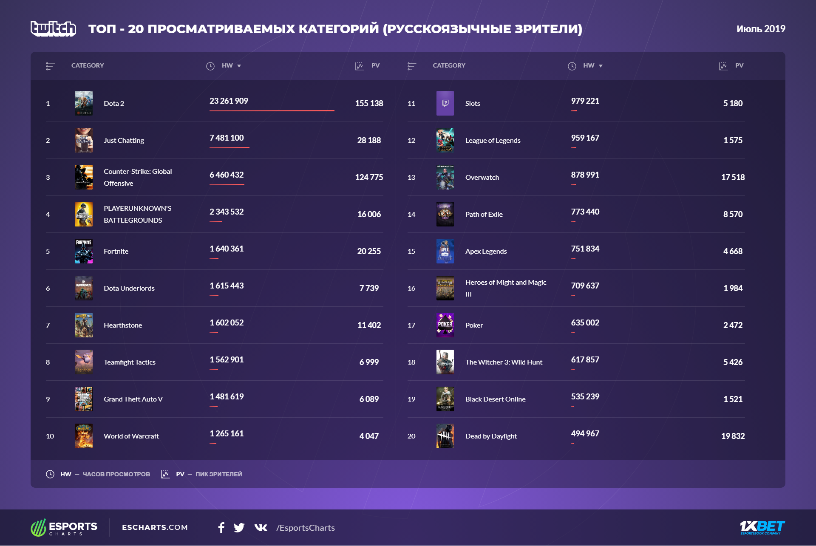Click the Grand Theft Auto V thumbnail
816x546 pixels.
(84, 399)
